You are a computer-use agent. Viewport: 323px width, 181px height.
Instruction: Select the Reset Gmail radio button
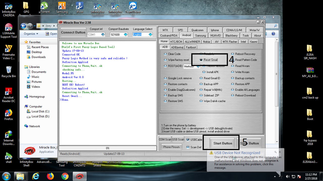tap(201, 60)
